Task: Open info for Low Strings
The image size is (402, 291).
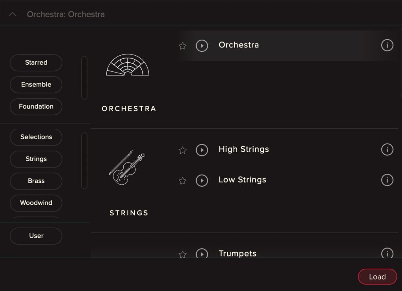Action: click(387, 180)
